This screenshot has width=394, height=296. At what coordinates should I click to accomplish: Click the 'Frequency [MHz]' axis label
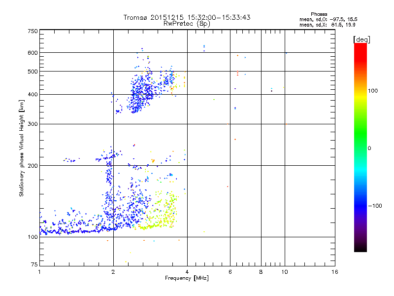[187, 278]
